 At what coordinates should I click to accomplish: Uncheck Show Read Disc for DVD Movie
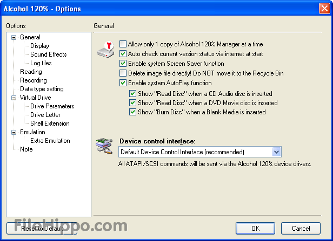tap(132, 103)
